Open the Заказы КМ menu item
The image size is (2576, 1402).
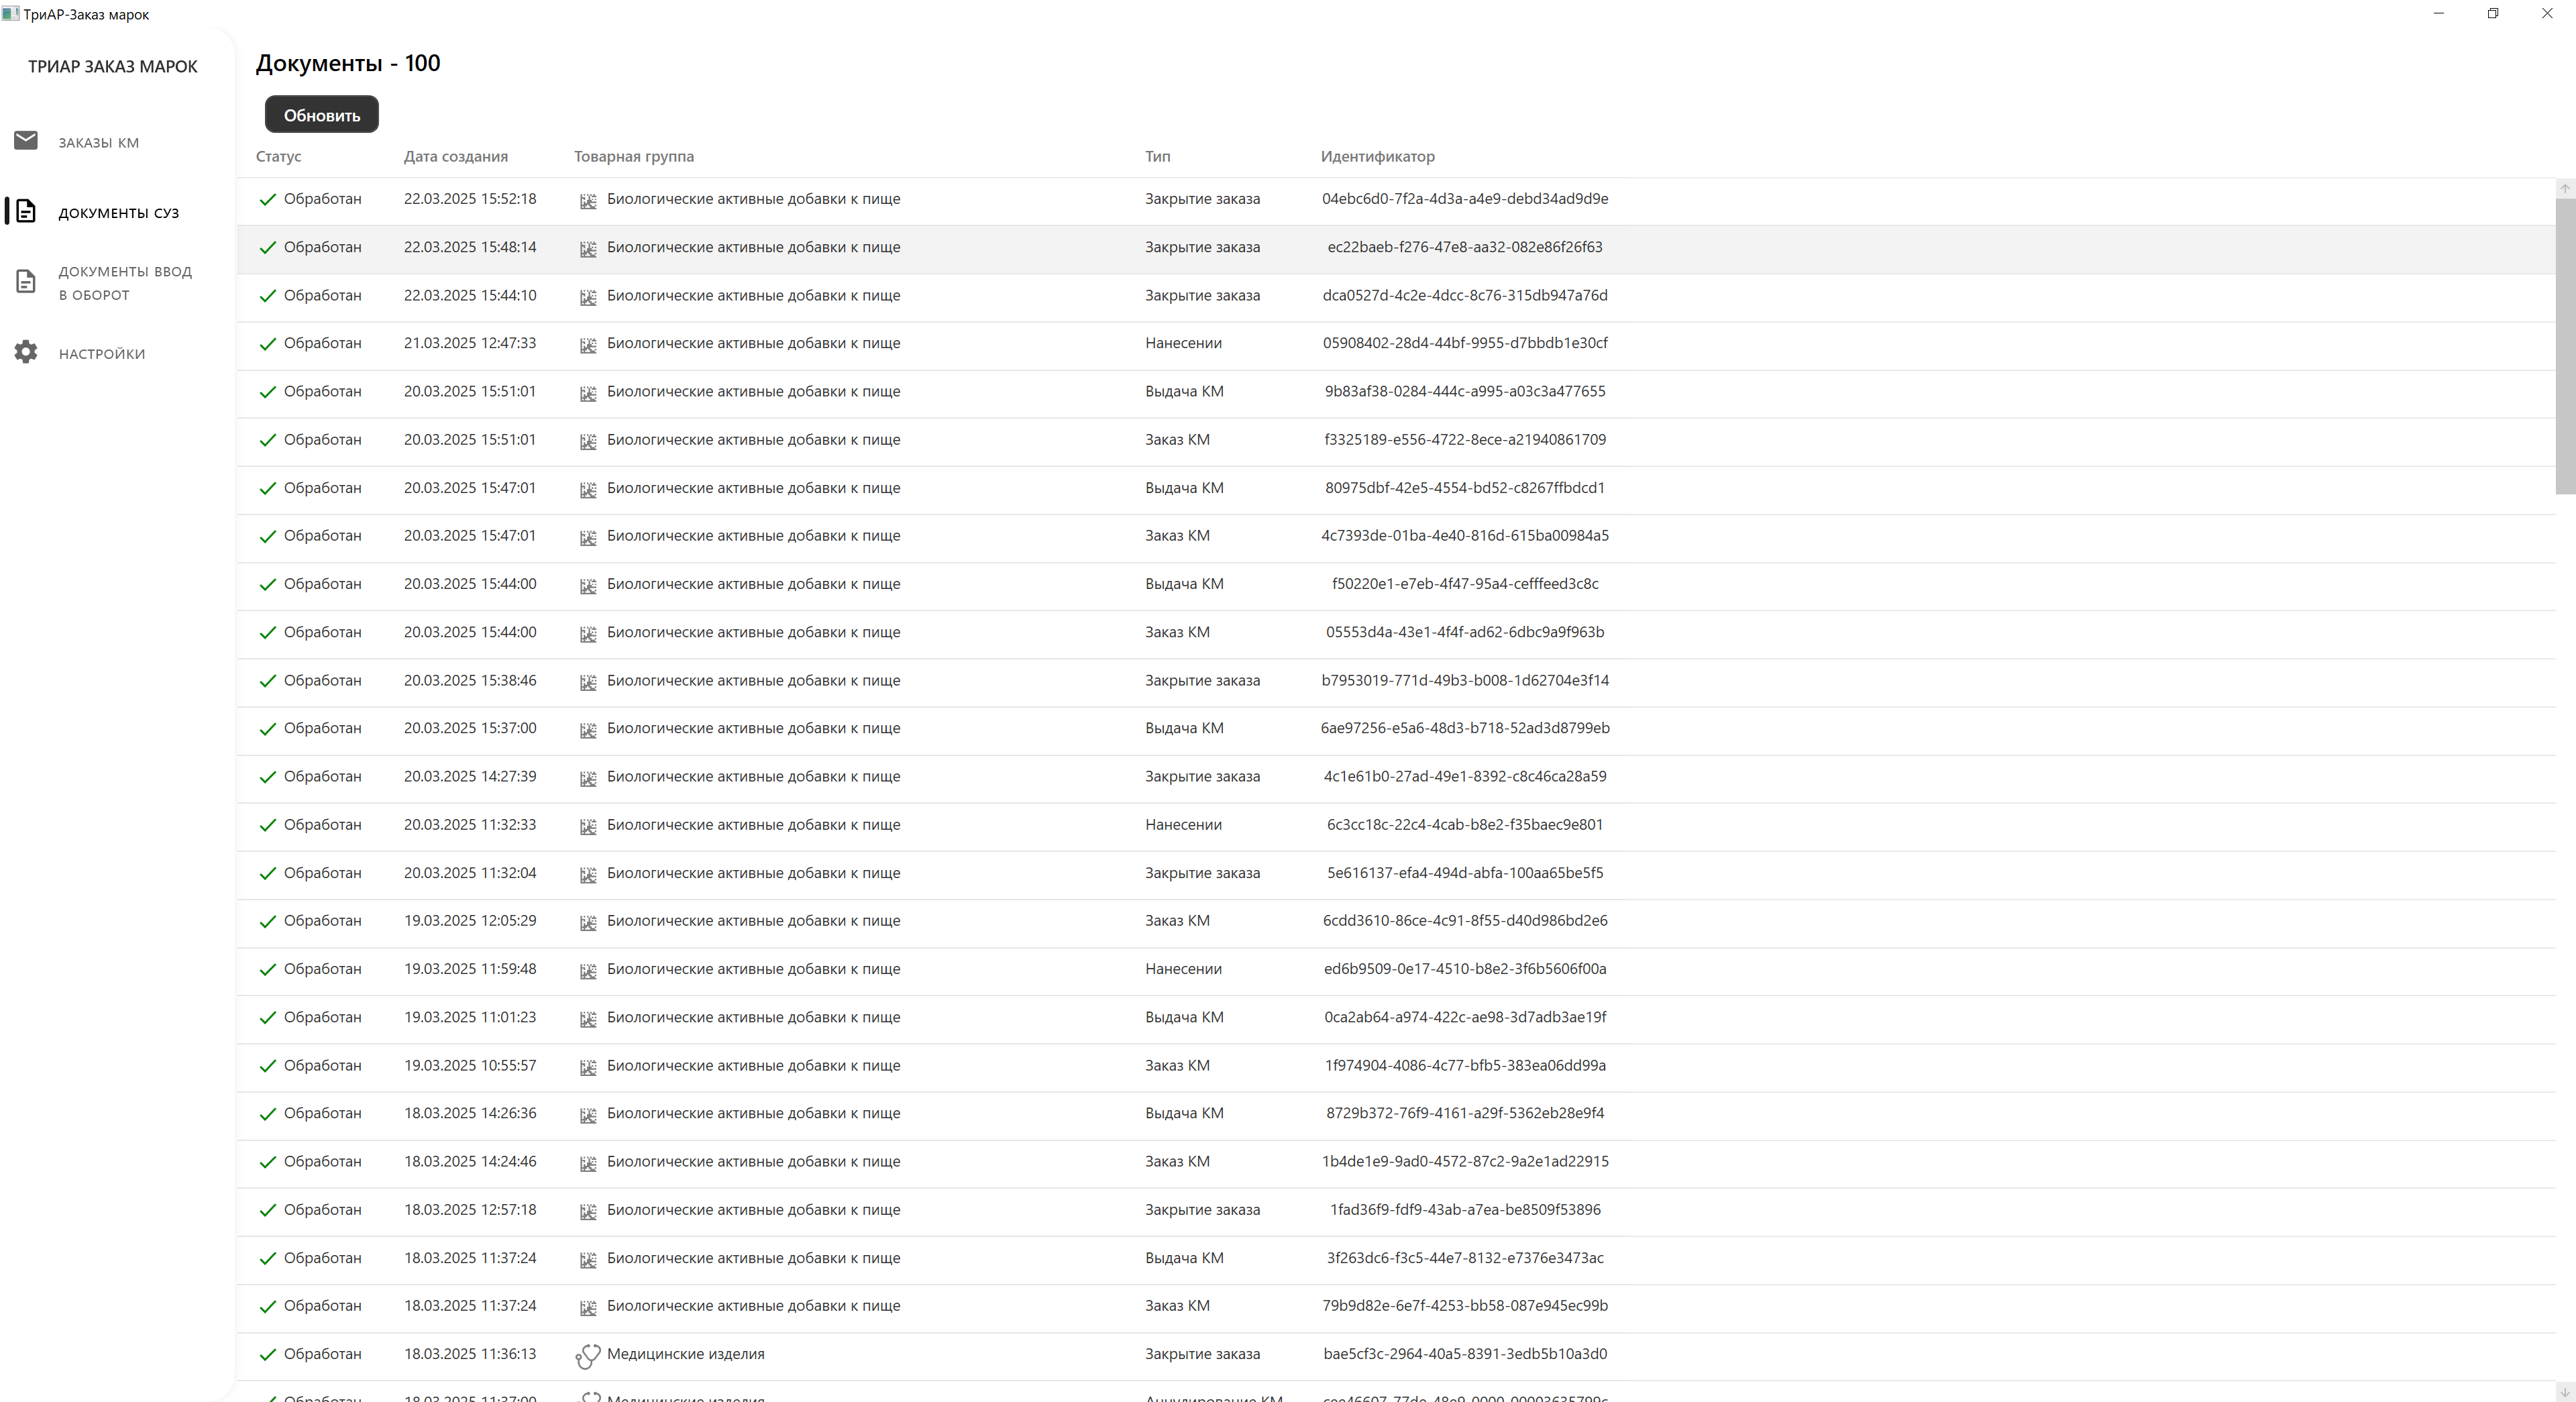pos(98,142)
